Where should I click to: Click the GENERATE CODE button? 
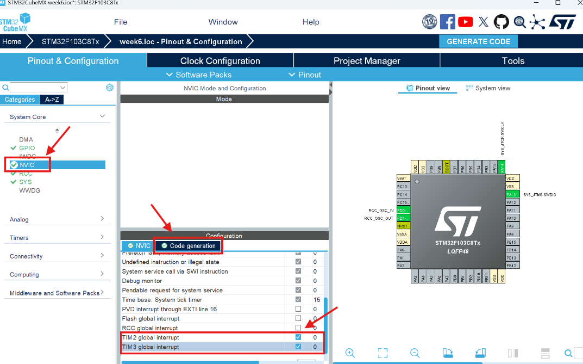tap(479, 41)
